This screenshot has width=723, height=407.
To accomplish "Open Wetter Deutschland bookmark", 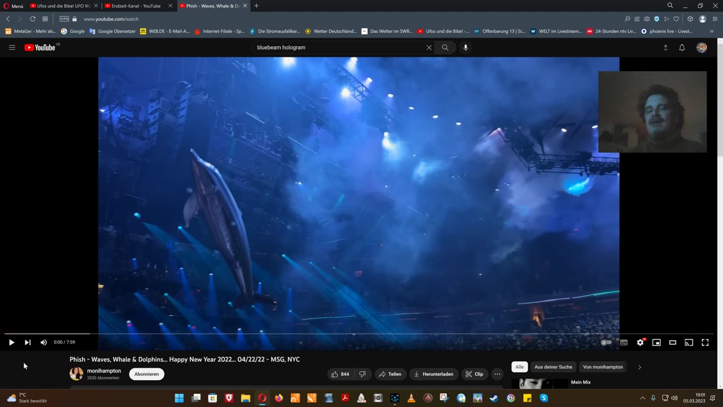I will (331, 31).
